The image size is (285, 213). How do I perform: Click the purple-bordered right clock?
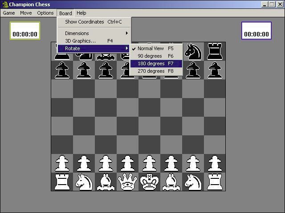tap(256, 31)
